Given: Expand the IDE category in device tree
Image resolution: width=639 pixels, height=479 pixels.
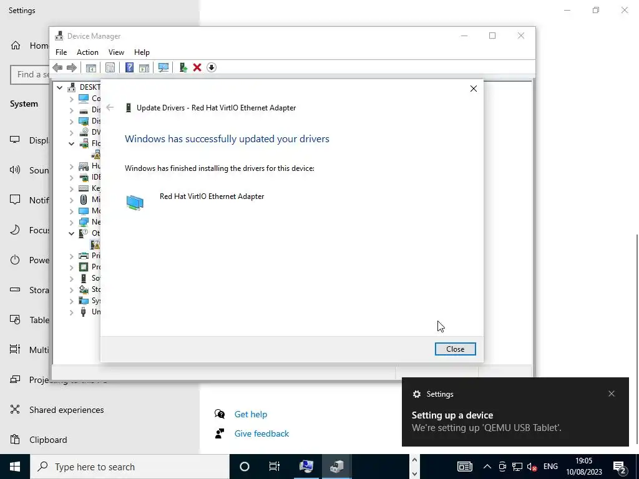Looking at the screenshot, I should (71, 177).
